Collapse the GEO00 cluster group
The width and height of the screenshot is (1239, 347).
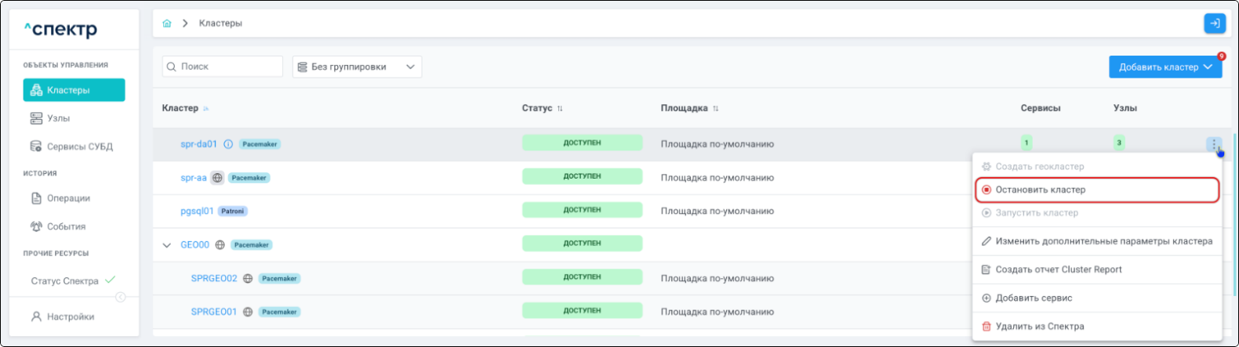point(166,245)
